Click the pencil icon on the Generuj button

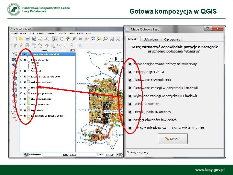point(167,138)
